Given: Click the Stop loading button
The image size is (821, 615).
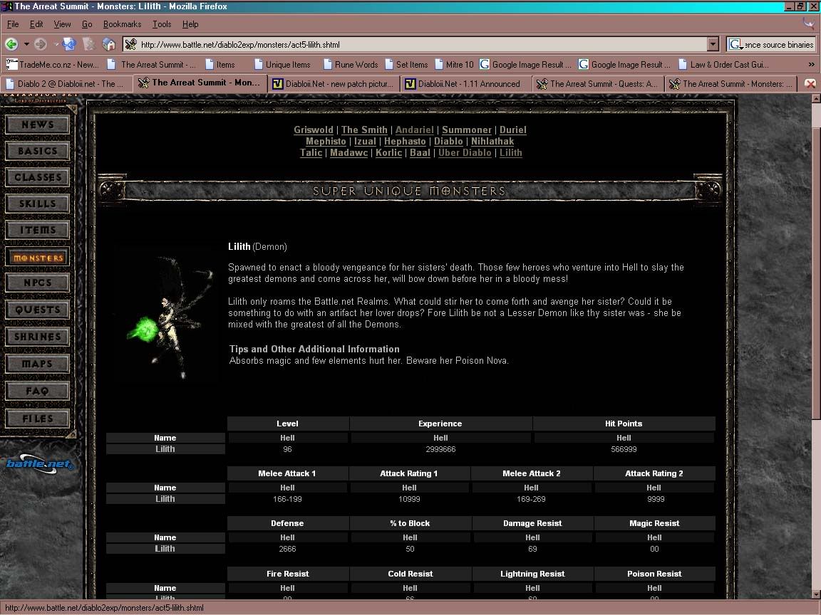Looking at the screenshot, I should coord(89,44).
